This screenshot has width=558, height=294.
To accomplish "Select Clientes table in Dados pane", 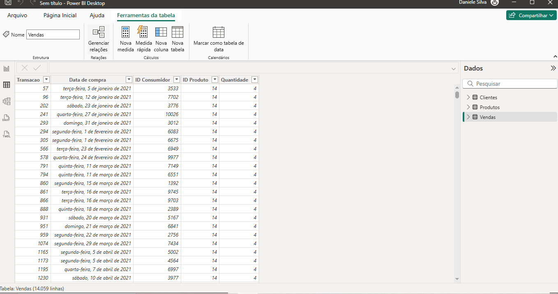I will (510, 98).
